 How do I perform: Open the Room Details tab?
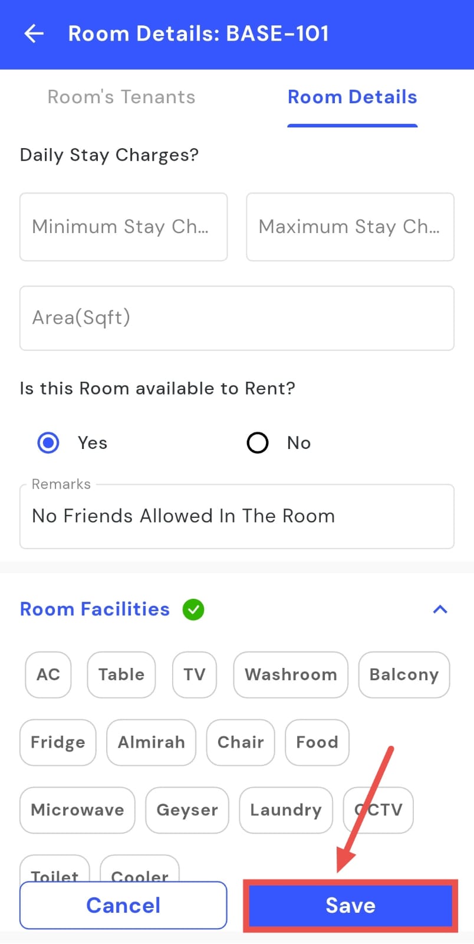click(352, 97)
